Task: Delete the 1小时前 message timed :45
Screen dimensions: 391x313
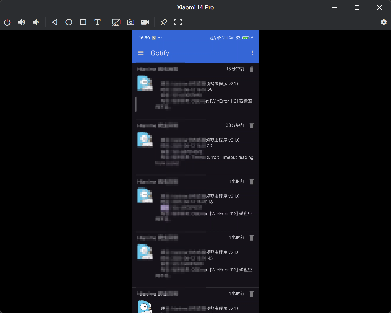Action: 252,238
